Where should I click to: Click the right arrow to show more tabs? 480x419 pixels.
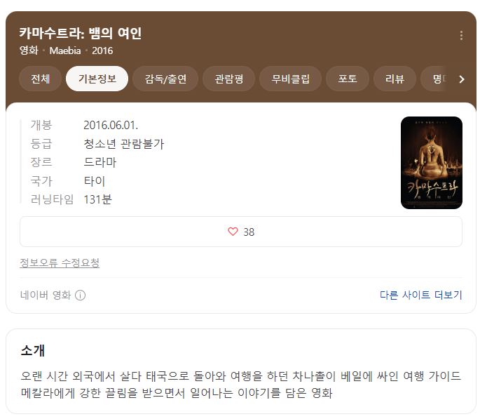(x=462, y=79)
